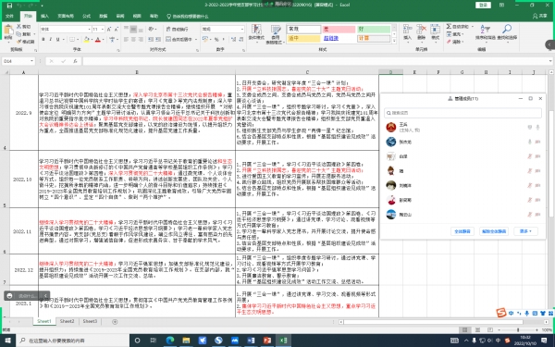Toggle microphone mute for the last participant
This screenshot has height=347, width=555.
(530, 215)
